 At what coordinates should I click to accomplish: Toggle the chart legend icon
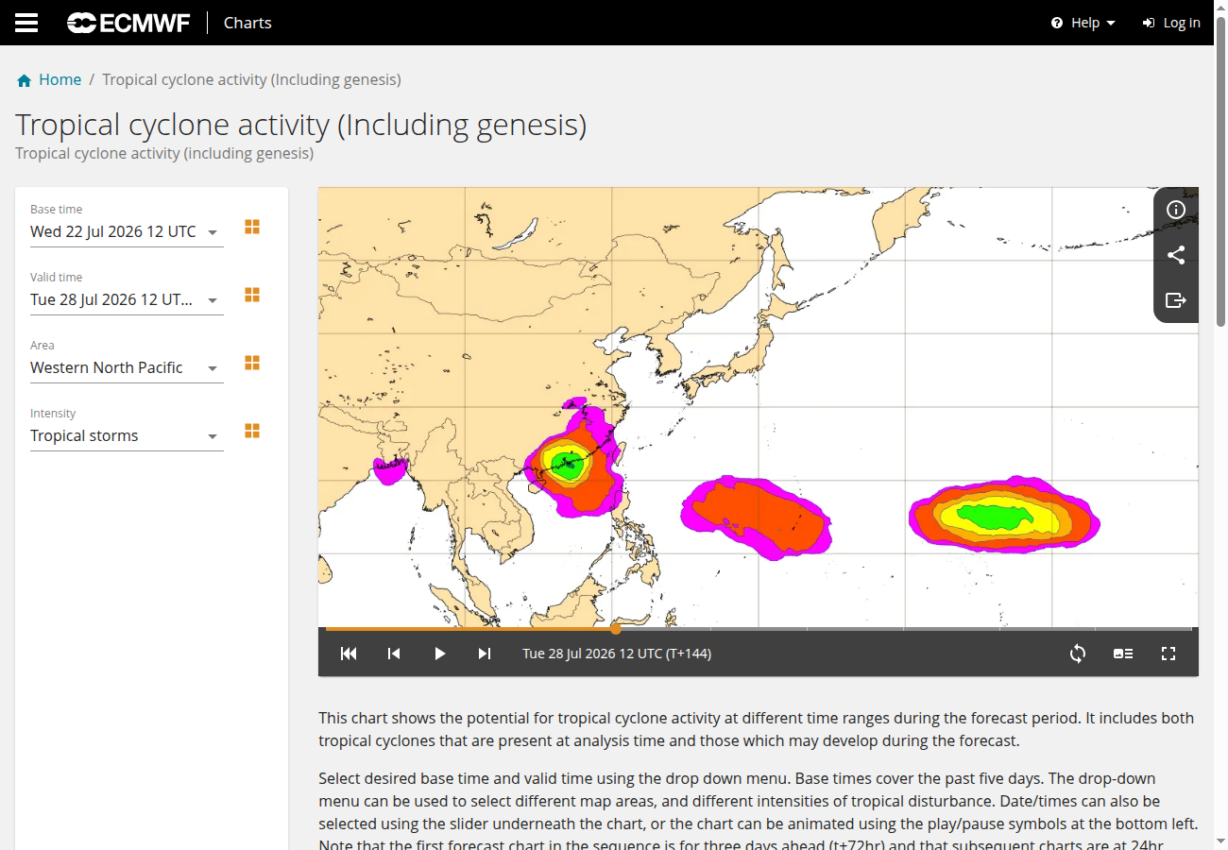(1123, 654)
